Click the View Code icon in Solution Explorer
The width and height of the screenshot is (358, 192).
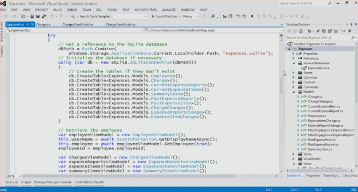[343, 31]
